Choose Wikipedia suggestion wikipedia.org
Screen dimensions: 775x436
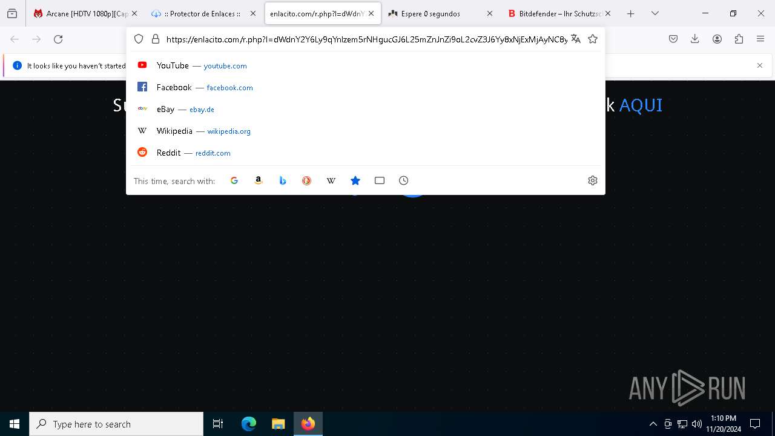366,131
